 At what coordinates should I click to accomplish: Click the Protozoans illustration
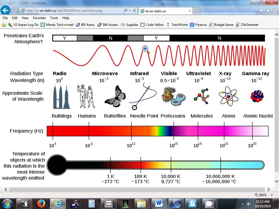(173, 96)
